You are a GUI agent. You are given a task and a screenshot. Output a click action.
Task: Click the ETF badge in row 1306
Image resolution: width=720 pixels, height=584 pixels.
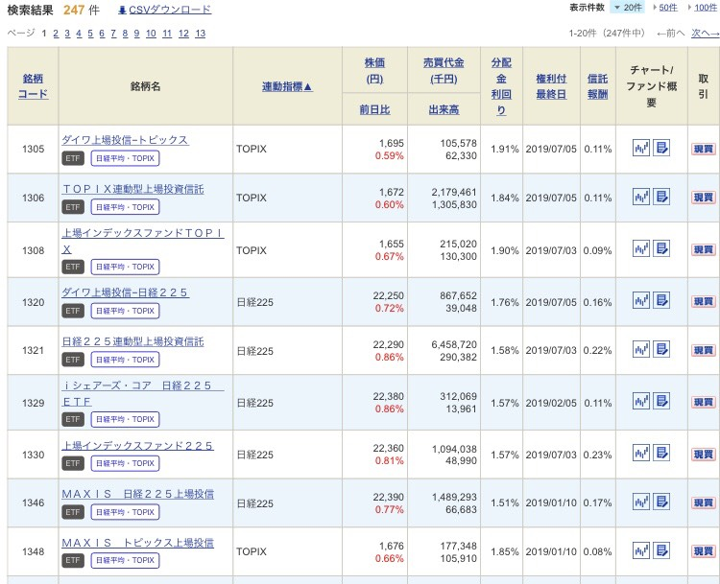[73, 207]
